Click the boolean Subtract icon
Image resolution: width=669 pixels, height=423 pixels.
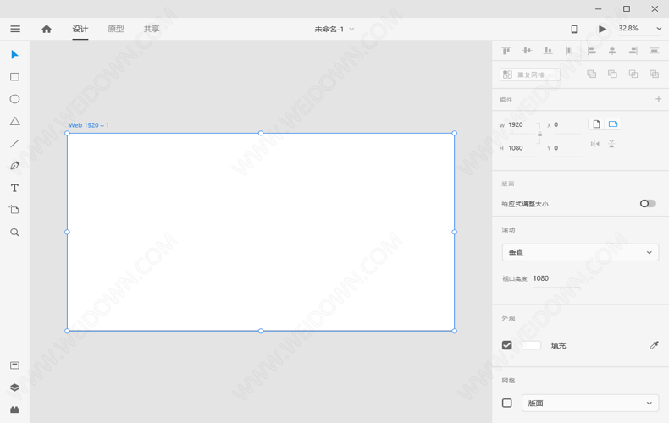point(612,74)
